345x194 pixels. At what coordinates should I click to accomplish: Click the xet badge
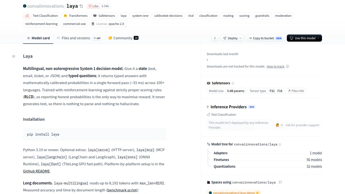(97, 38)
